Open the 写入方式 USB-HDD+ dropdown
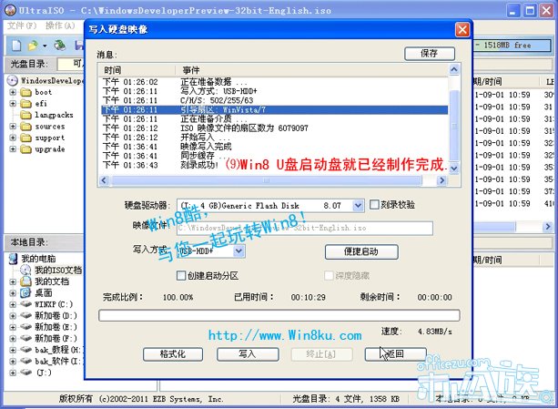The height and width of the screenshot is (409, 558). tap(238, 251)
